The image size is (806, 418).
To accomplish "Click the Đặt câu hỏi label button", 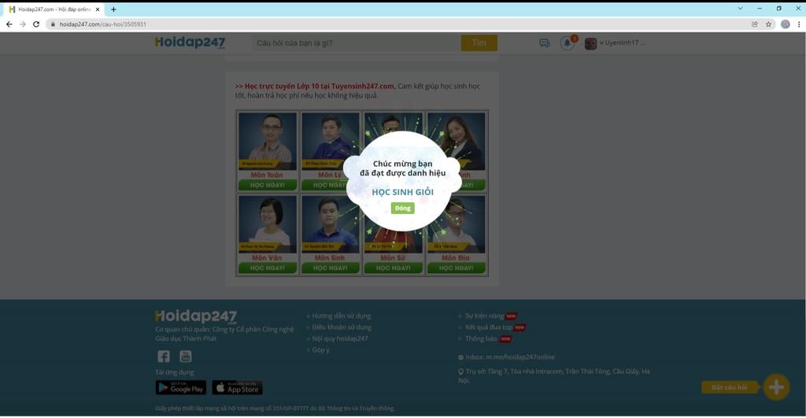I will click(730, 387).
